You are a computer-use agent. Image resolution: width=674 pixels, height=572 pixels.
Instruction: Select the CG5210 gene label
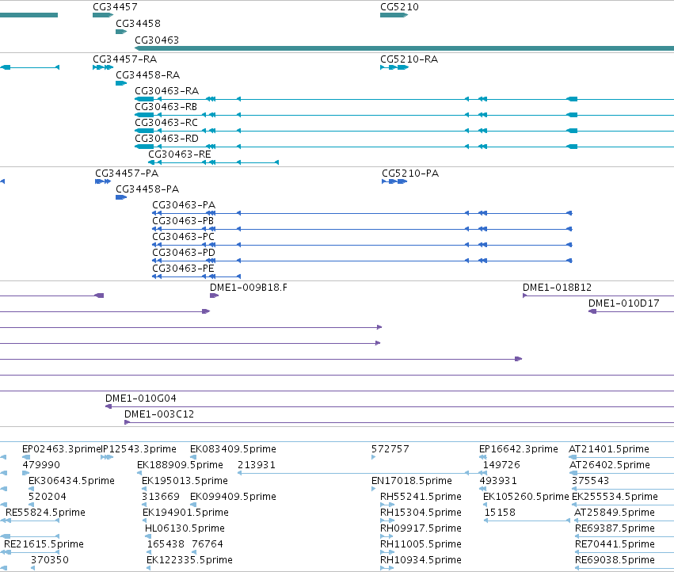coord(399,7)
